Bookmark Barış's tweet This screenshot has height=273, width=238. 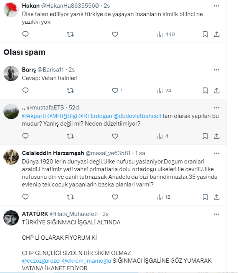205,91
